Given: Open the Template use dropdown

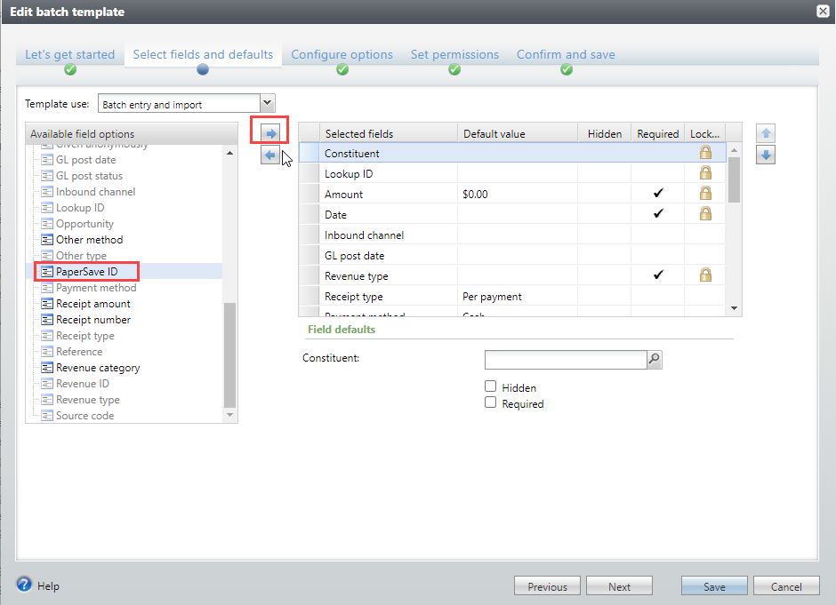Looking at the screenshot, I should (268, 104).
